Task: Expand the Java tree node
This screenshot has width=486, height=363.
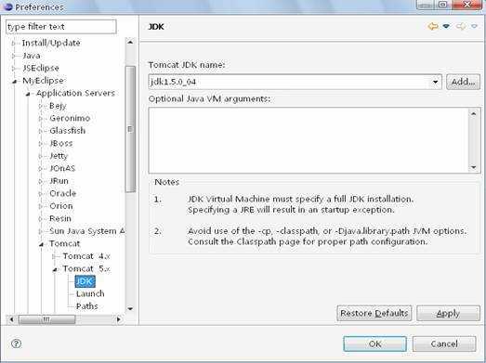Action: coord(13,56)
